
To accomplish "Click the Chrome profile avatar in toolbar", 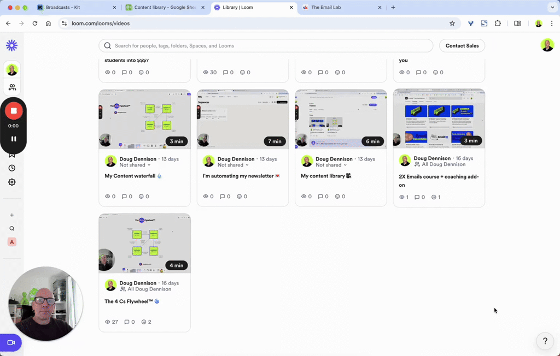I will pyautogui.click(x=539, y=23).
